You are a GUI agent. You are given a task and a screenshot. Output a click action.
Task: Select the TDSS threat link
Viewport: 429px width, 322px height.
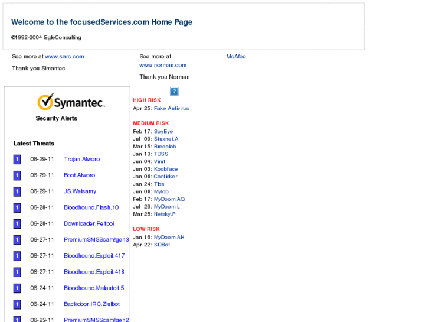tap(161, 154)
